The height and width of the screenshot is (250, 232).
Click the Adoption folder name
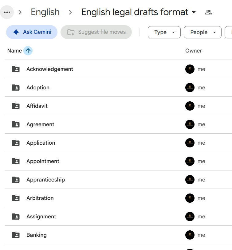38,88
